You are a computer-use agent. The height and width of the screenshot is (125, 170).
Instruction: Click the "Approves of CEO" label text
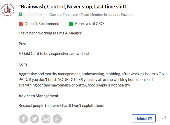pos(89,24)
